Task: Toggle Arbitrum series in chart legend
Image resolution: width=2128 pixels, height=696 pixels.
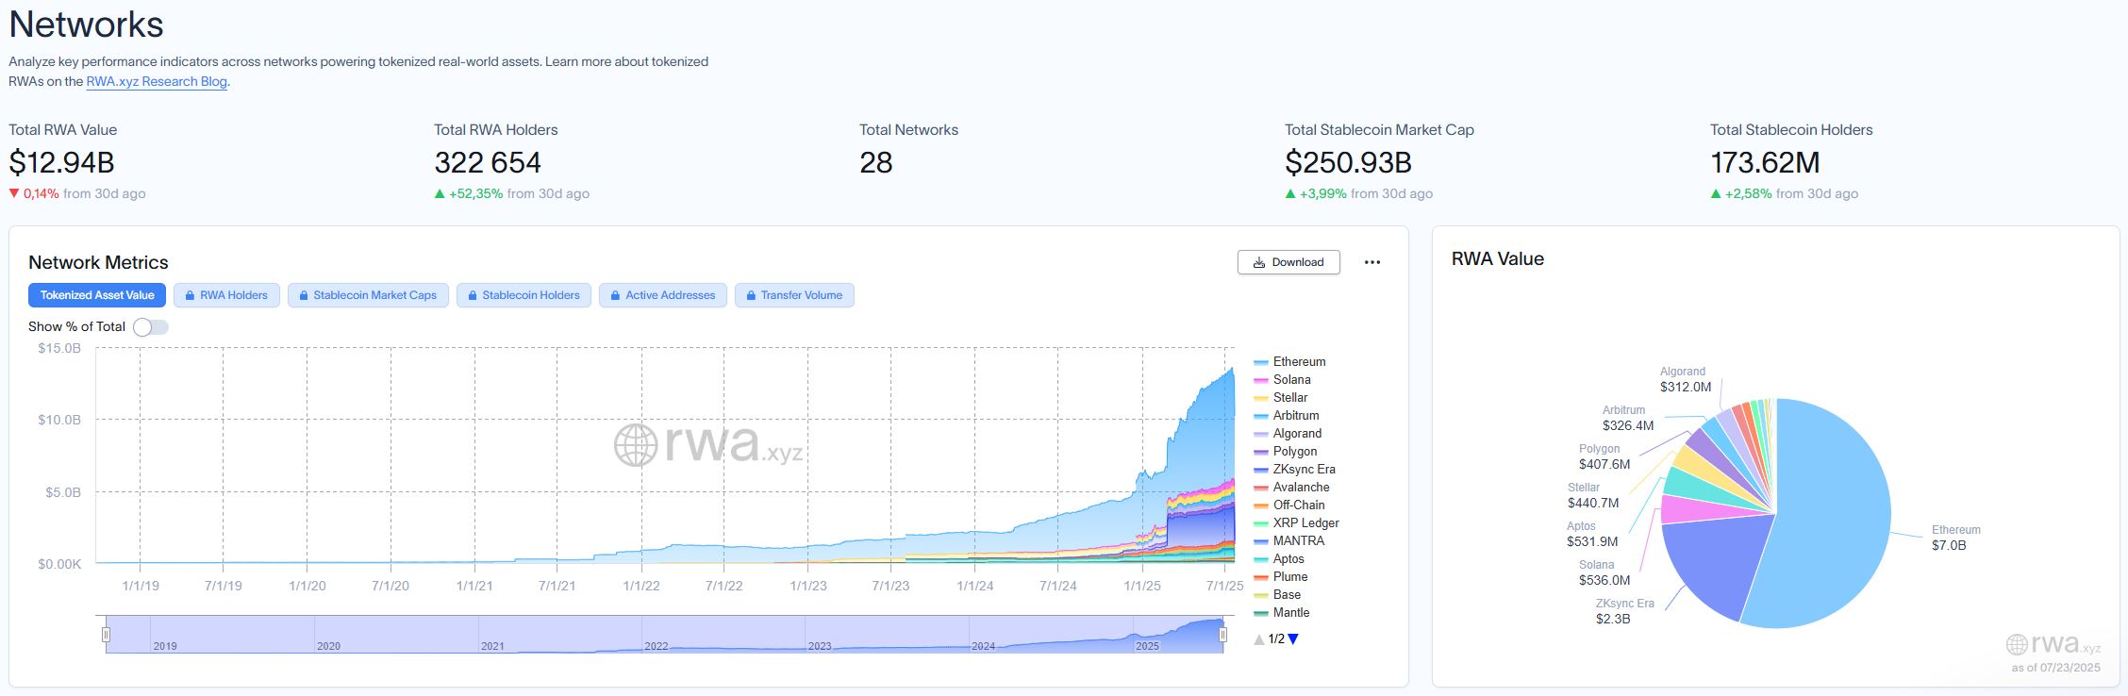Action: [x=1287, y=416]
